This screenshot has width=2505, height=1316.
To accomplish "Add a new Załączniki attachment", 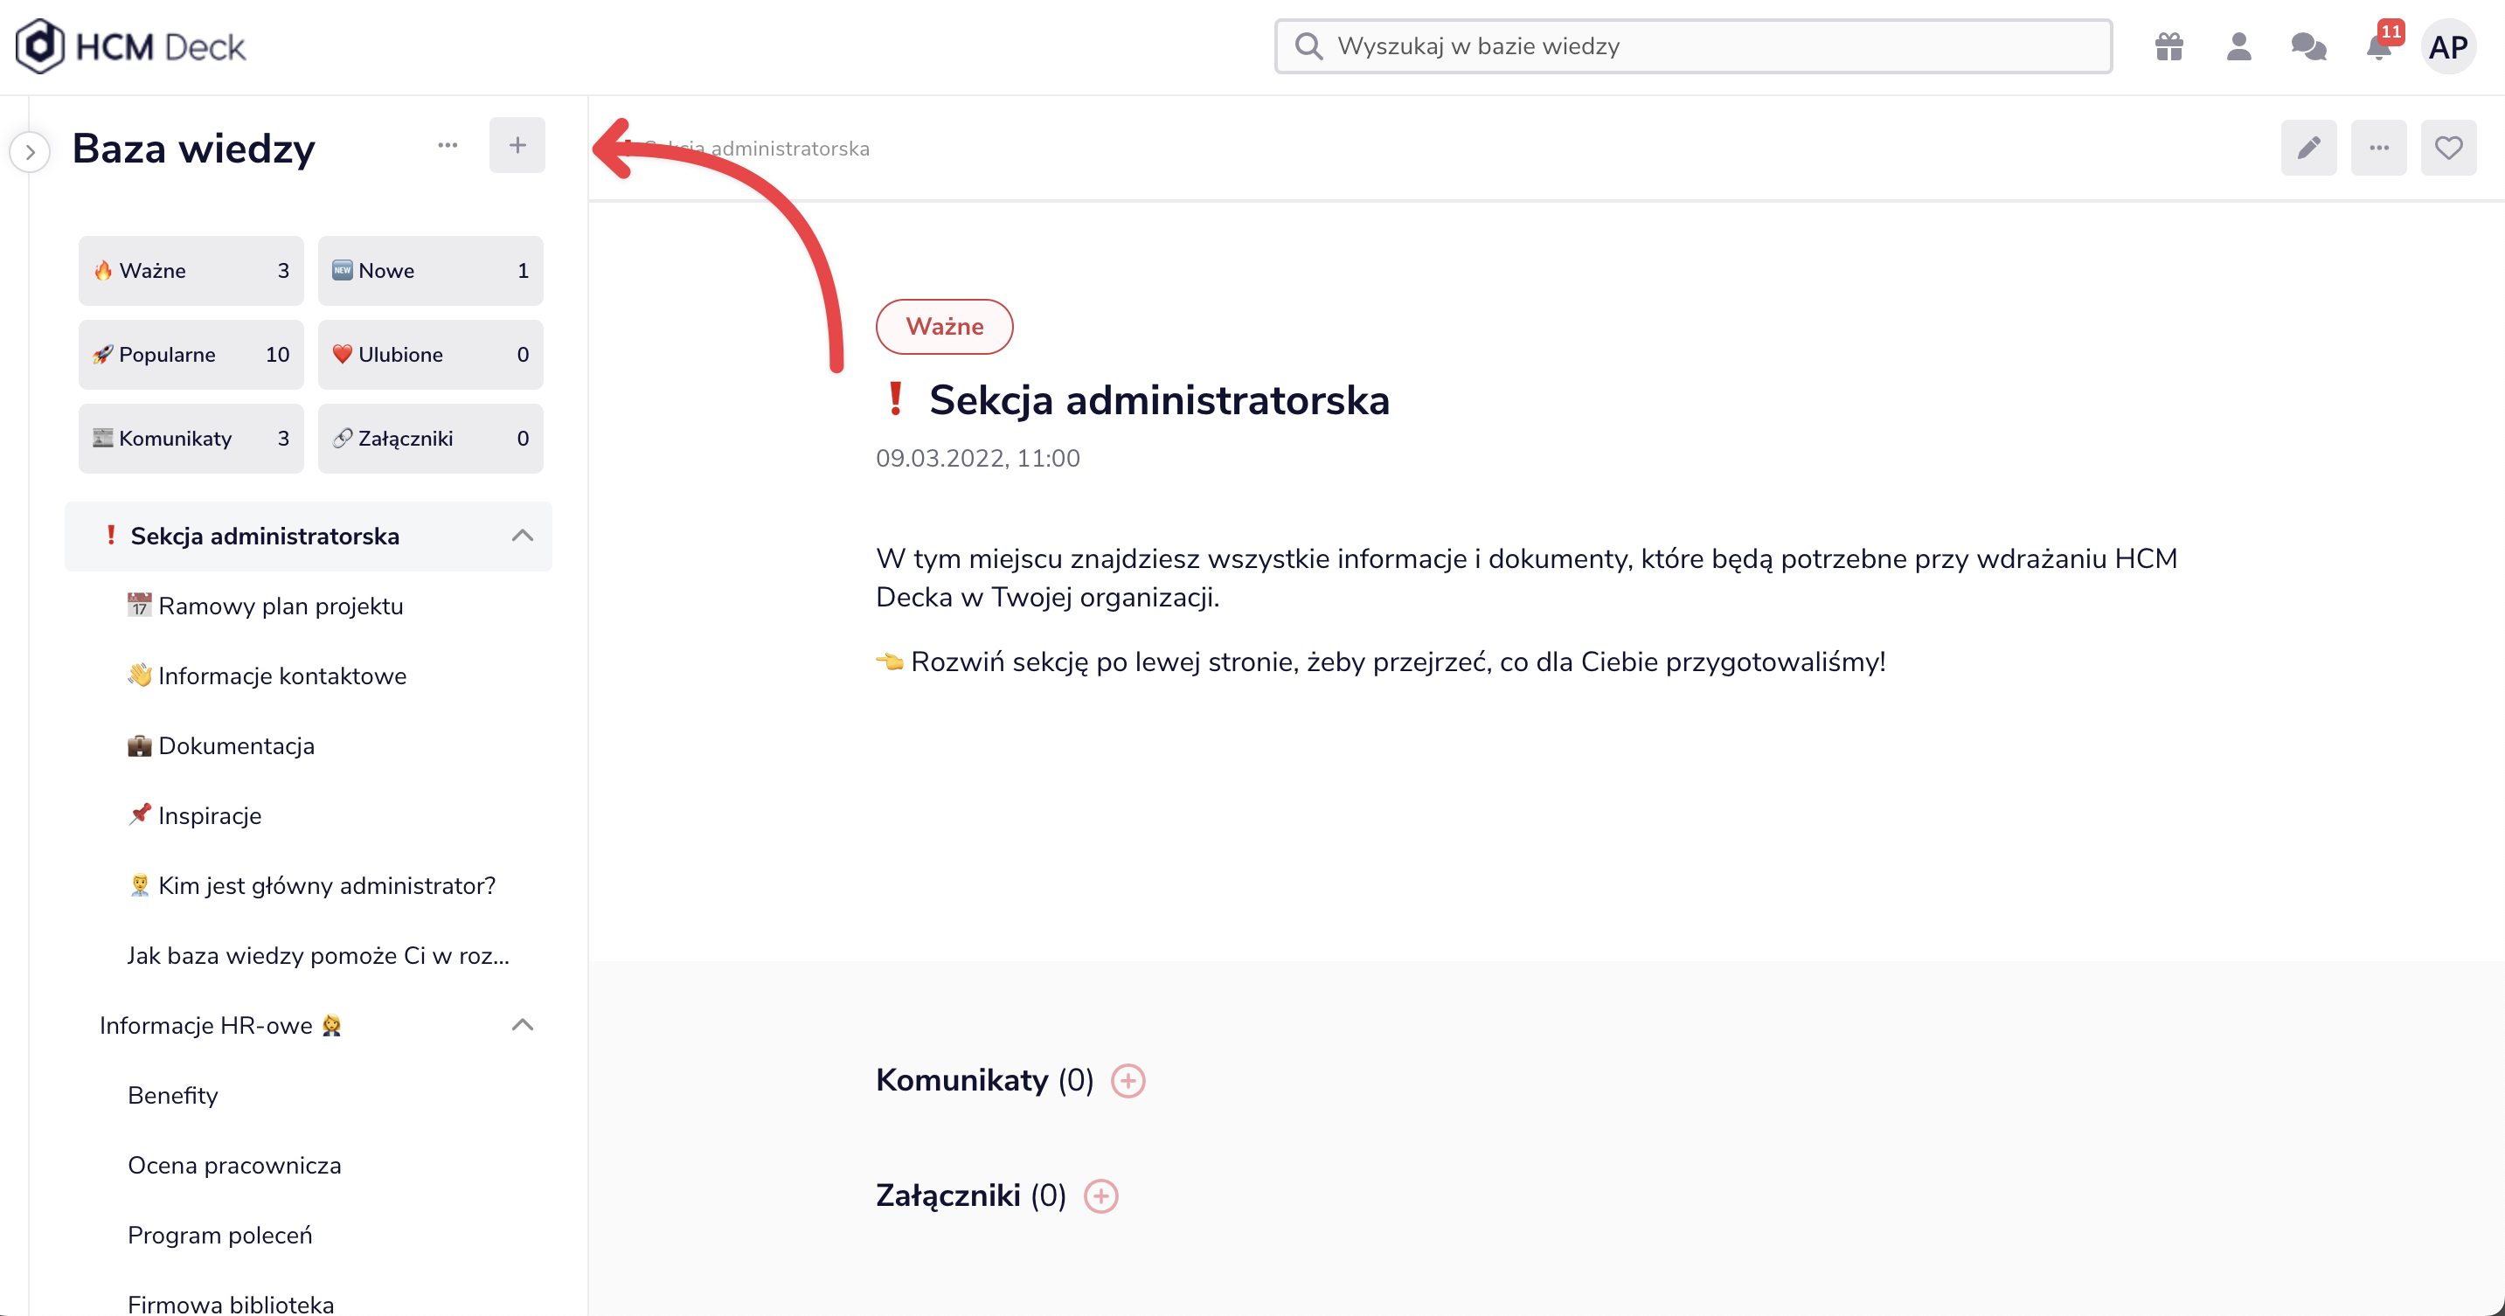I will click(1100, 1195).
